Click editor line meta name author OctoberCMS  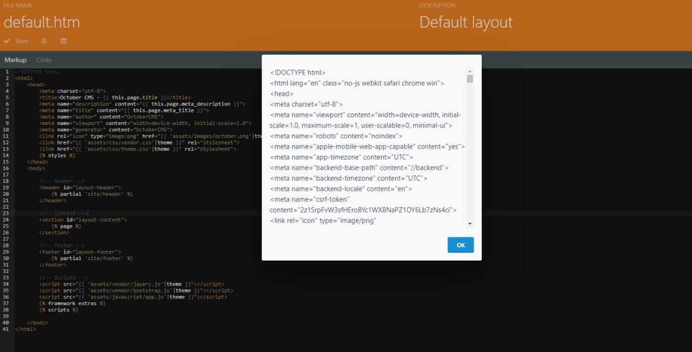tap(101, 117)
